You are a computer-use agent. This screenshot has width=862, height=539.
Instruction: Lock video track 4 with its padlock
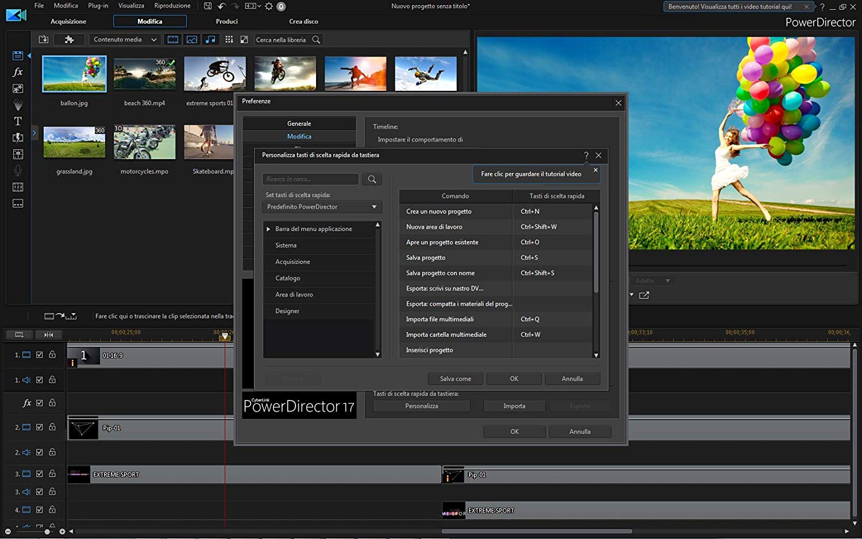[52, 509]
